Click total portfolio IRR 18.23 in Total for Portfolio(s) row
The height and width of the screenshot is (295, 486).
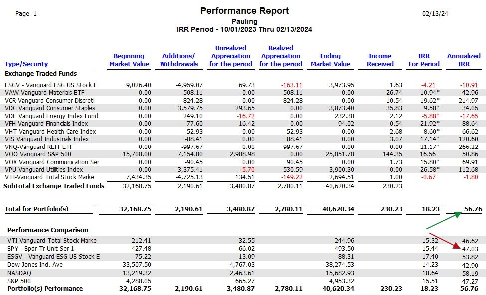431,209
